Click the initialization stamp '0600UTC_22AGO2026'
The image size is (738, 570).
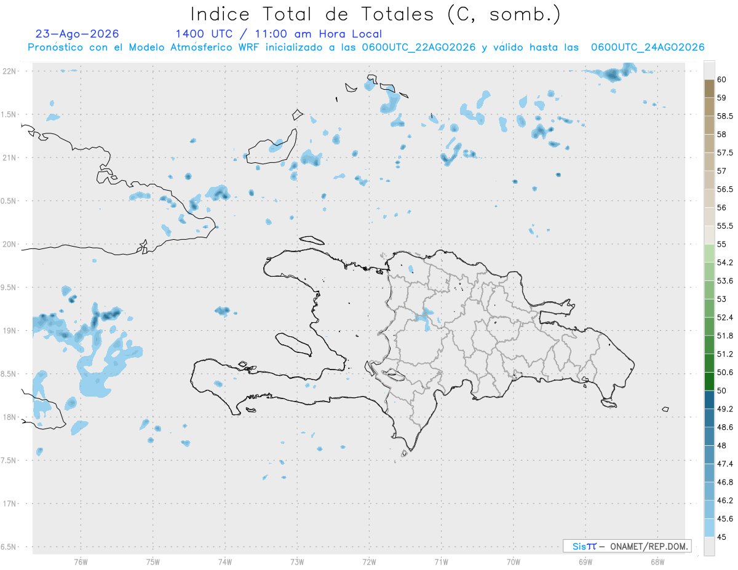419,47
